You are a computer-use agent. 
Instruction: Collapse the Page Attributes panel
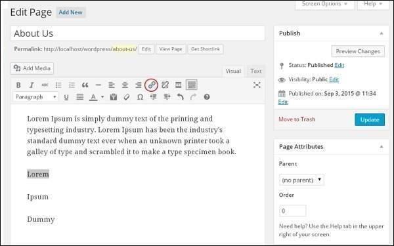click(382, 147)
